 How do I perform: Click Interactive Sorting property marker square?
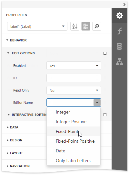105,115
